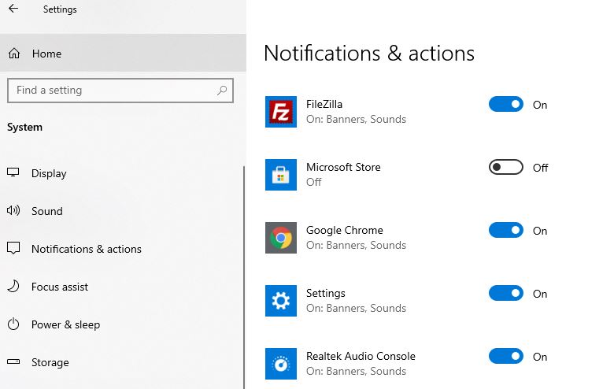Click the System section heading

point(24,128)
